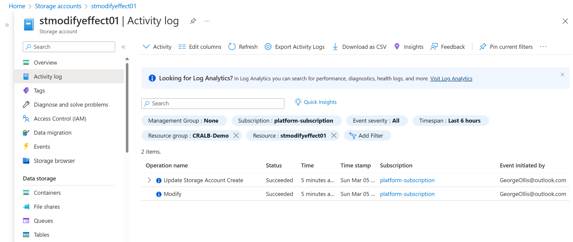Expand the Update Storage Account Create row
573x242 pixels.
click(149, 180)
